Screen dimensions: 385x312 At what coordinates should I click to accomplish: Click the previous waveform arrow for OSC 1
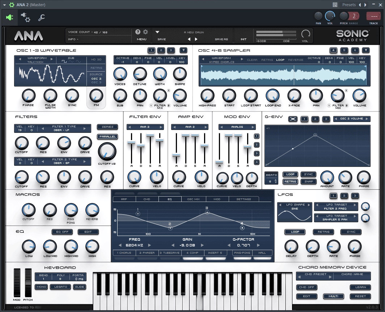pos(20,59)
